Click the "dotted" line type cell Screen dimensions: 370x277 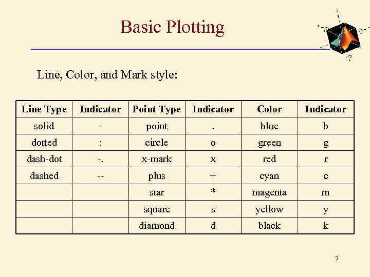pos(44,143)
